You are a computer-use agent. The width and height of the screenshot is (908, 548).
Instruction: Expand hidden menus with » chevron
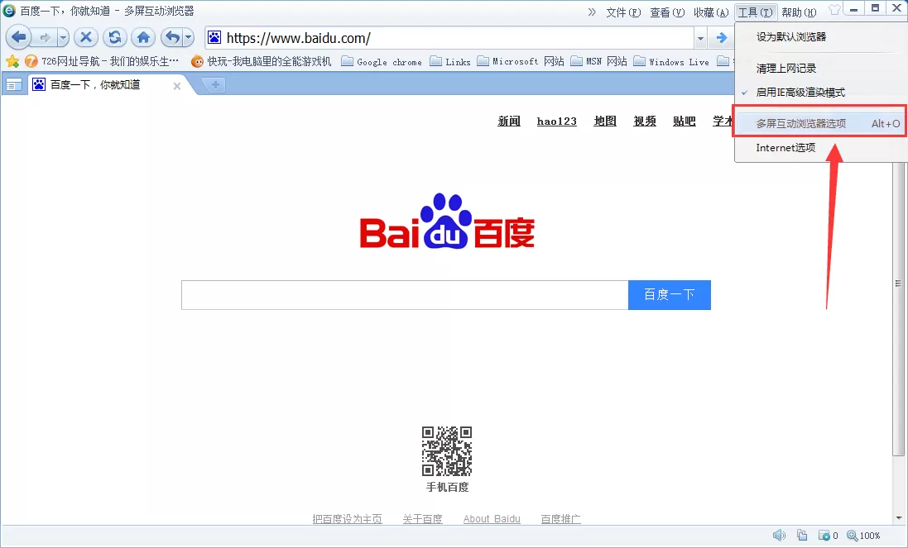(x=592, y=12)
